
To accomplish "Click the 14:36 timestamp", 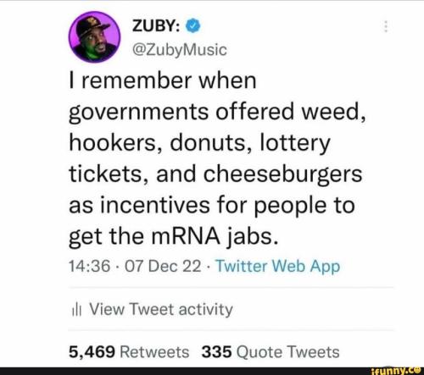I will click(x=89, y=266).
